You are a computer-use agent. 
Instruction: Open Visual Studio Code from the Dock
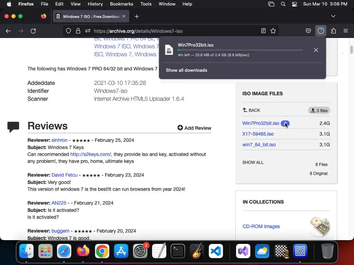[x=216, y=251]
